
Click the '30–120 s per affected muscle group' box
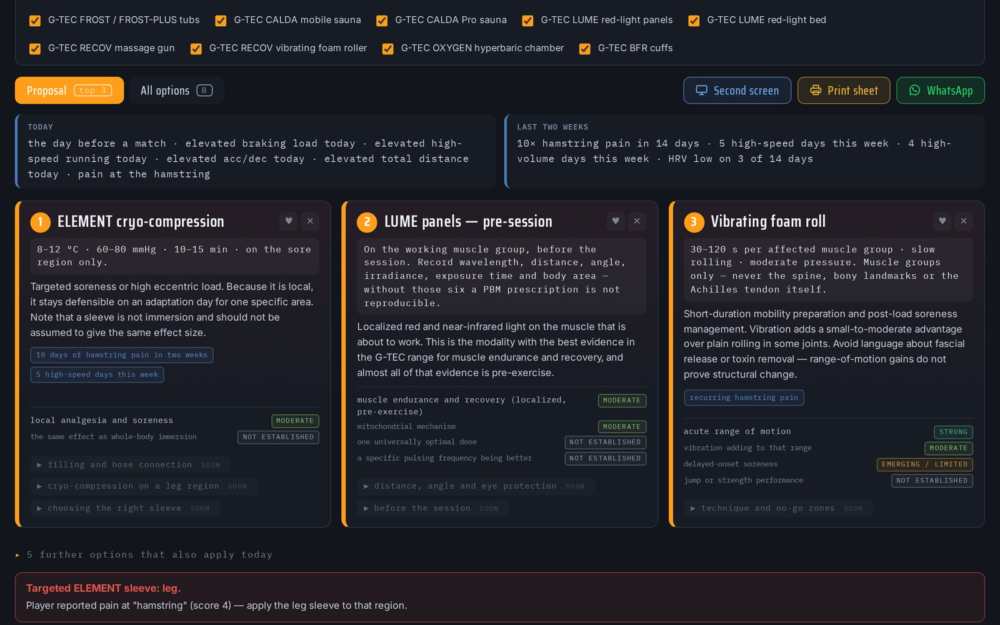coord(828,269)
